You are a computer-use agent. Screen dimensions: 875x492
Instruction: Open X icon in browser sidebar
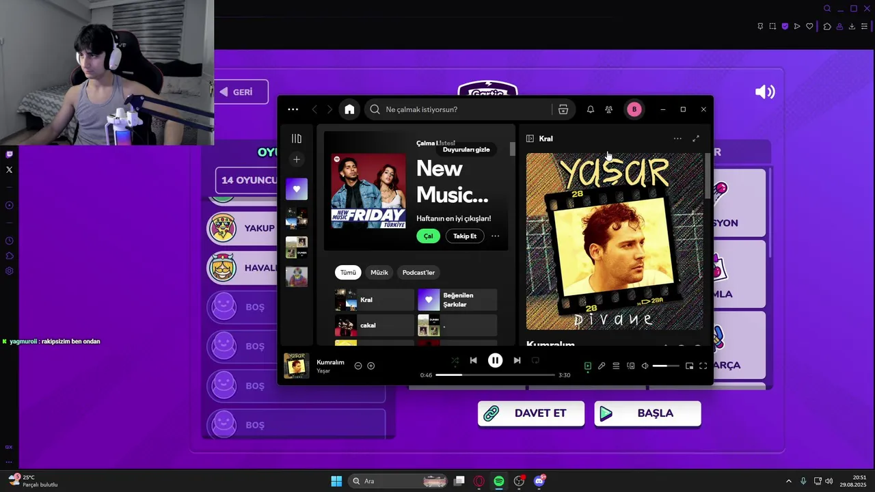click(9, 169)
